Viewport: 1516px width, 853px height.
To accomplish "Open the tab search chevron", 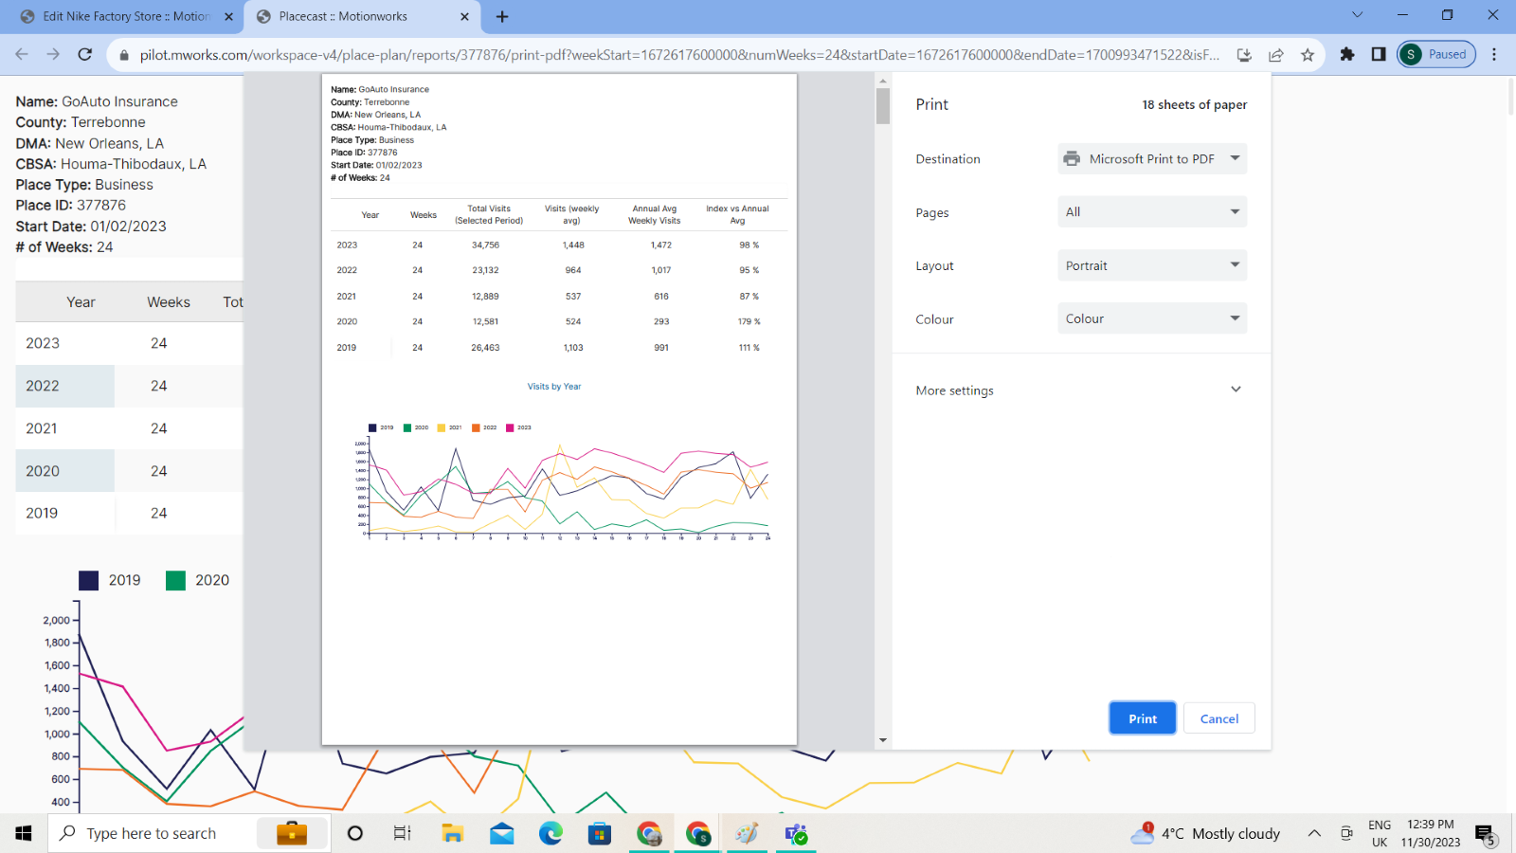I will [1357, 14].
